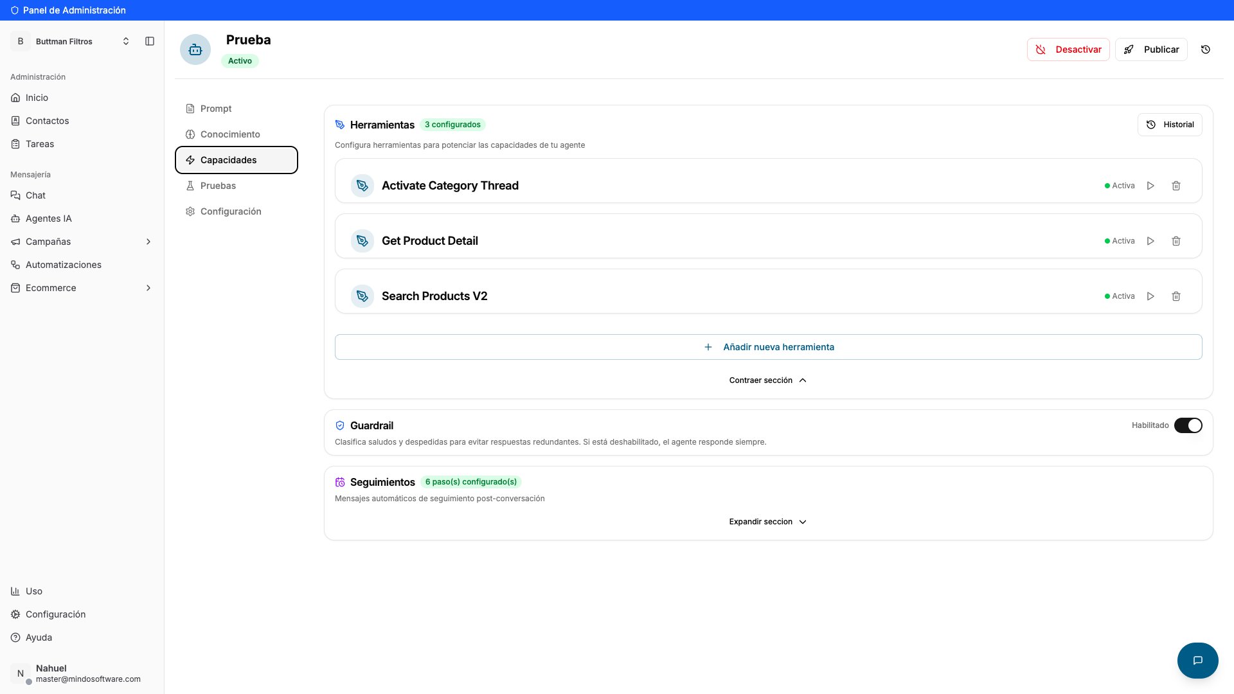The image size is (1234, 694).
Task: Click the Desactivar button
Action: pyautogui.click(x=1068, y=49)
